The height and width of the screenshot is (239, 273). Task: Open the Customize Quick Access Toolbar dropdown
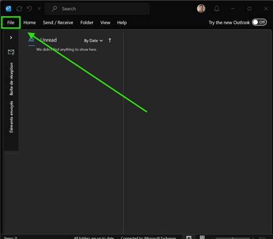tap(39, 9)
